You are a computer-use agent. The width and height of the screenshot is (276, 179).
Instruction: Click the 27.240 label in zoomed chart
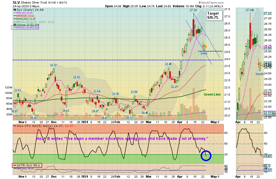click(x=250, y=10)
